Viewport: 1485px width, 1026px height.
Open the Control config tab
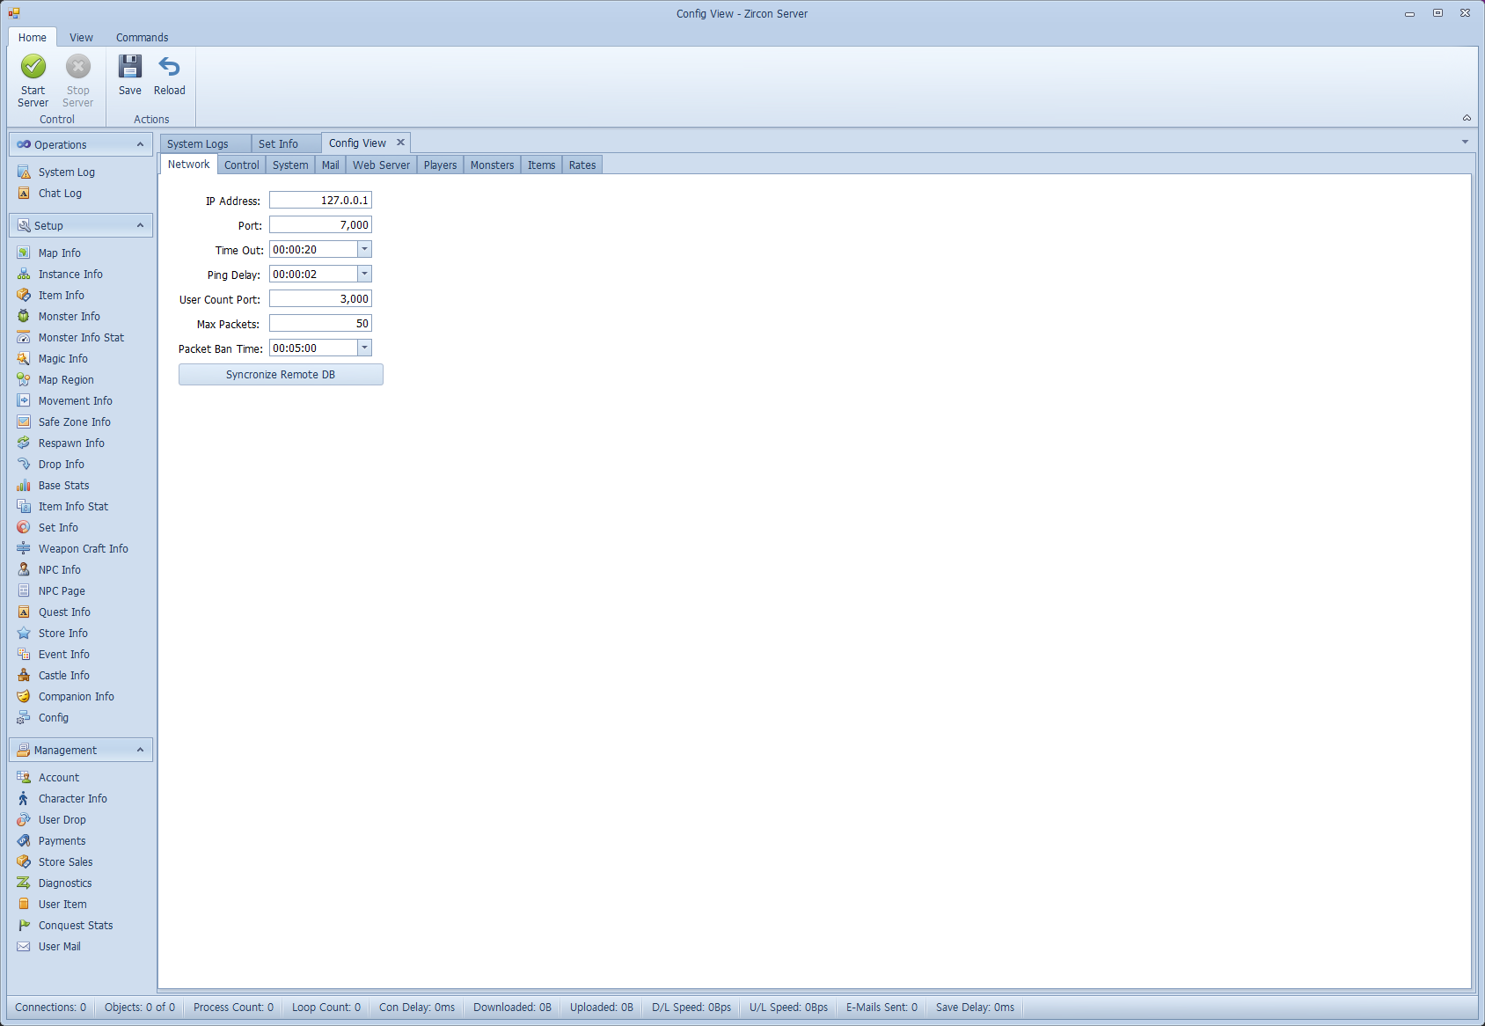[x=241, y=165]
